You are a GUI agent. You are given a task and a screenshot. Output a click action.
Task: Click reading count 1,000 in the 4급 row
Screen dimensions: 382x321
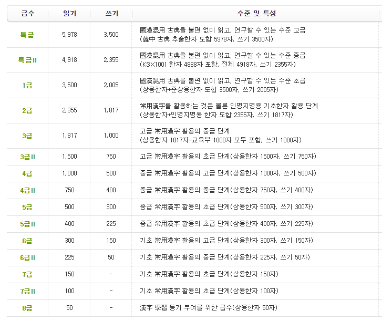pyautogui.click(x=69, y=173)
